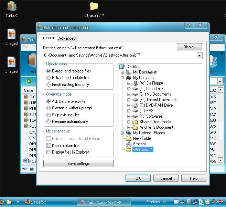Image resolution: width=226 pixels, height=207 pixels.
Task: Click the destination path text field
Action: click(120, 55)
